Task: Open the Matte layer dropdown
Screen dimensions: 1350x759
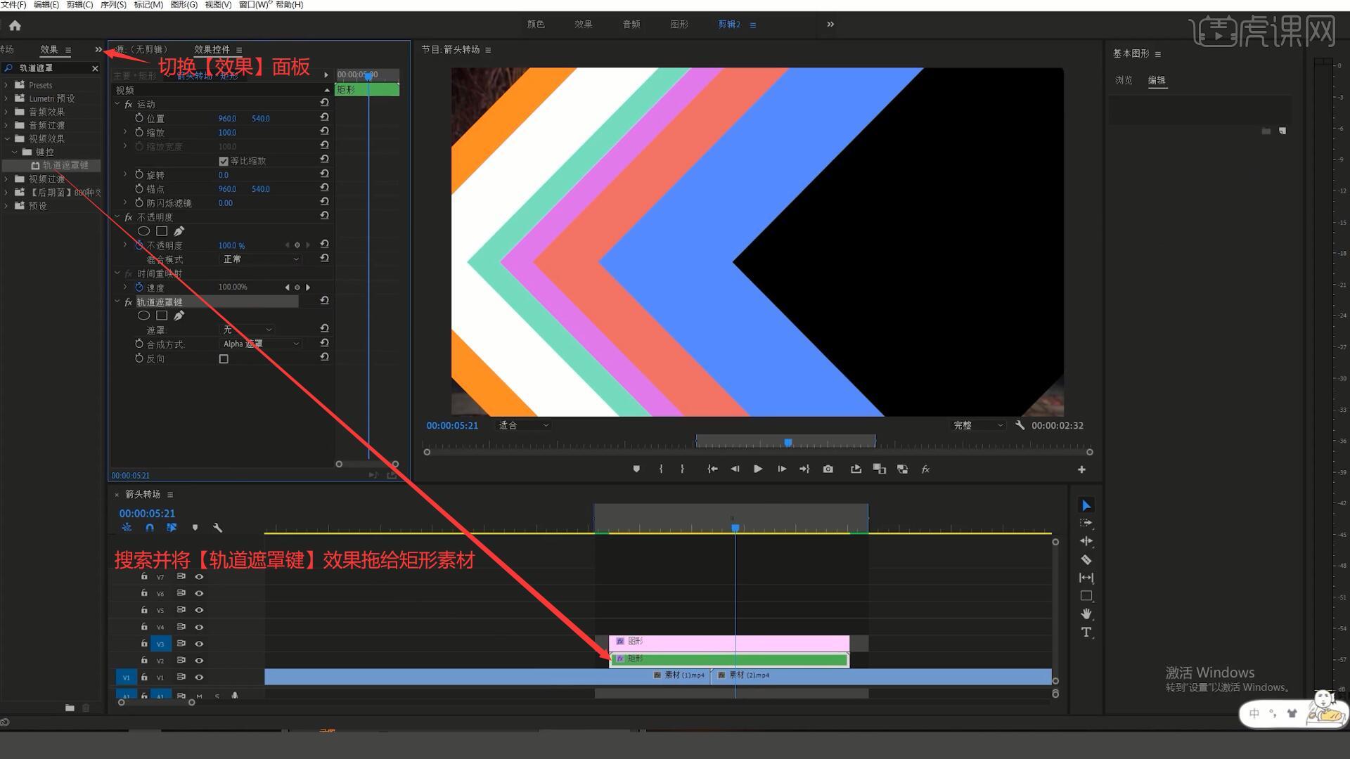Action: 247,330
